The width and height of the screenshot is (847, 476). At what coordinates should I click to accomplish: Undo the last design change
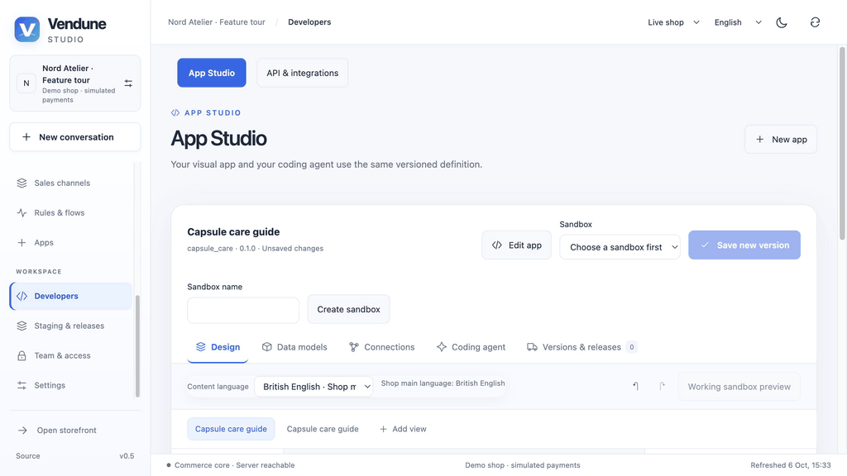tap(636, 387)
